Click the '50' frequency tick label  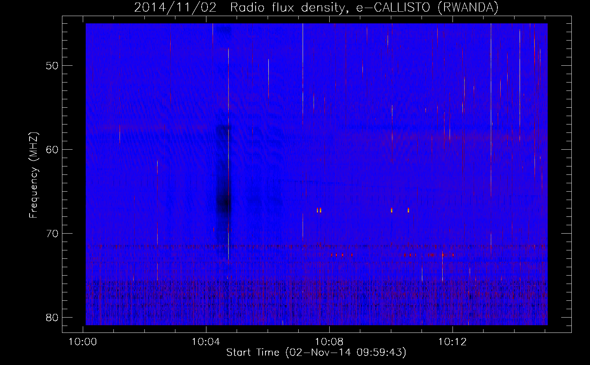(52, 66)
